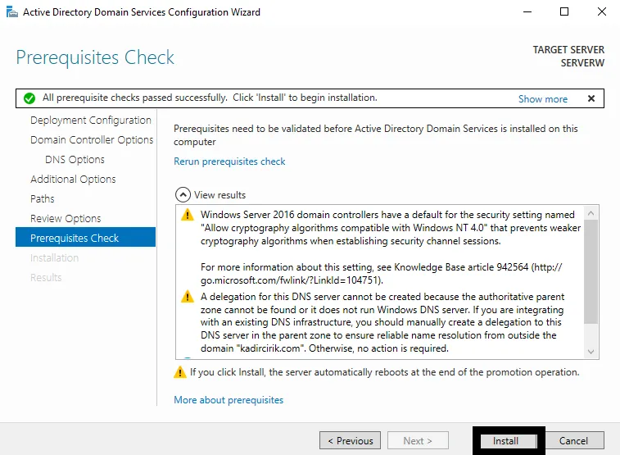Select Domain Controller Options step
Viewport: 620px width, 455px height.
(92, 140)
